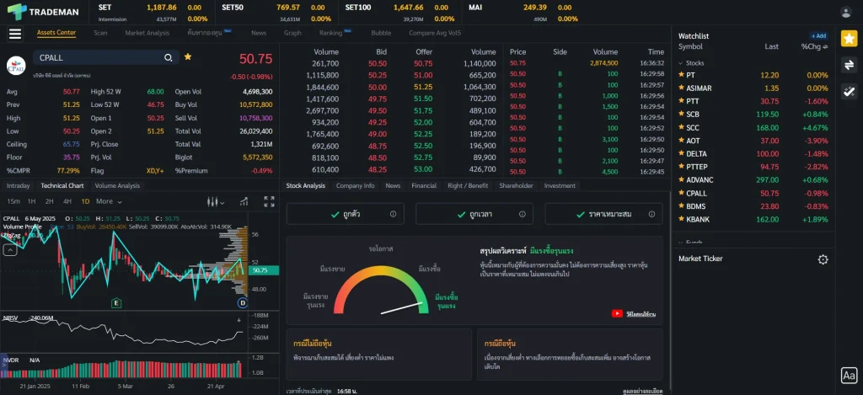Open the Volume Analysis tab

117,185
